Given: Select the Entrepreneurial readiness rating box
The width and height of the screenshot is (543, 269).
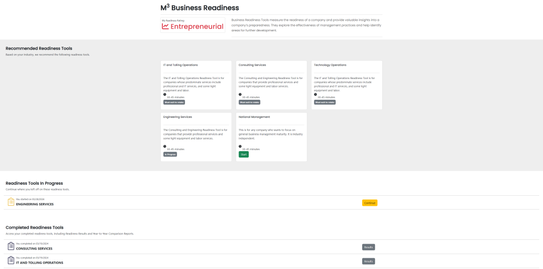Looking at the screenshot, I should [x=193, y=25].
